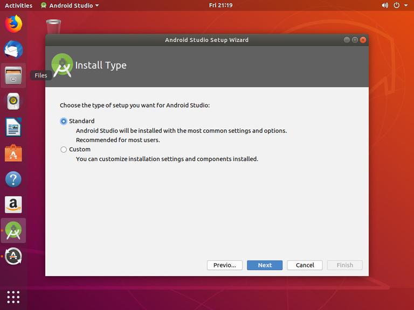Expand the system menu arrow

coord(406,5)
